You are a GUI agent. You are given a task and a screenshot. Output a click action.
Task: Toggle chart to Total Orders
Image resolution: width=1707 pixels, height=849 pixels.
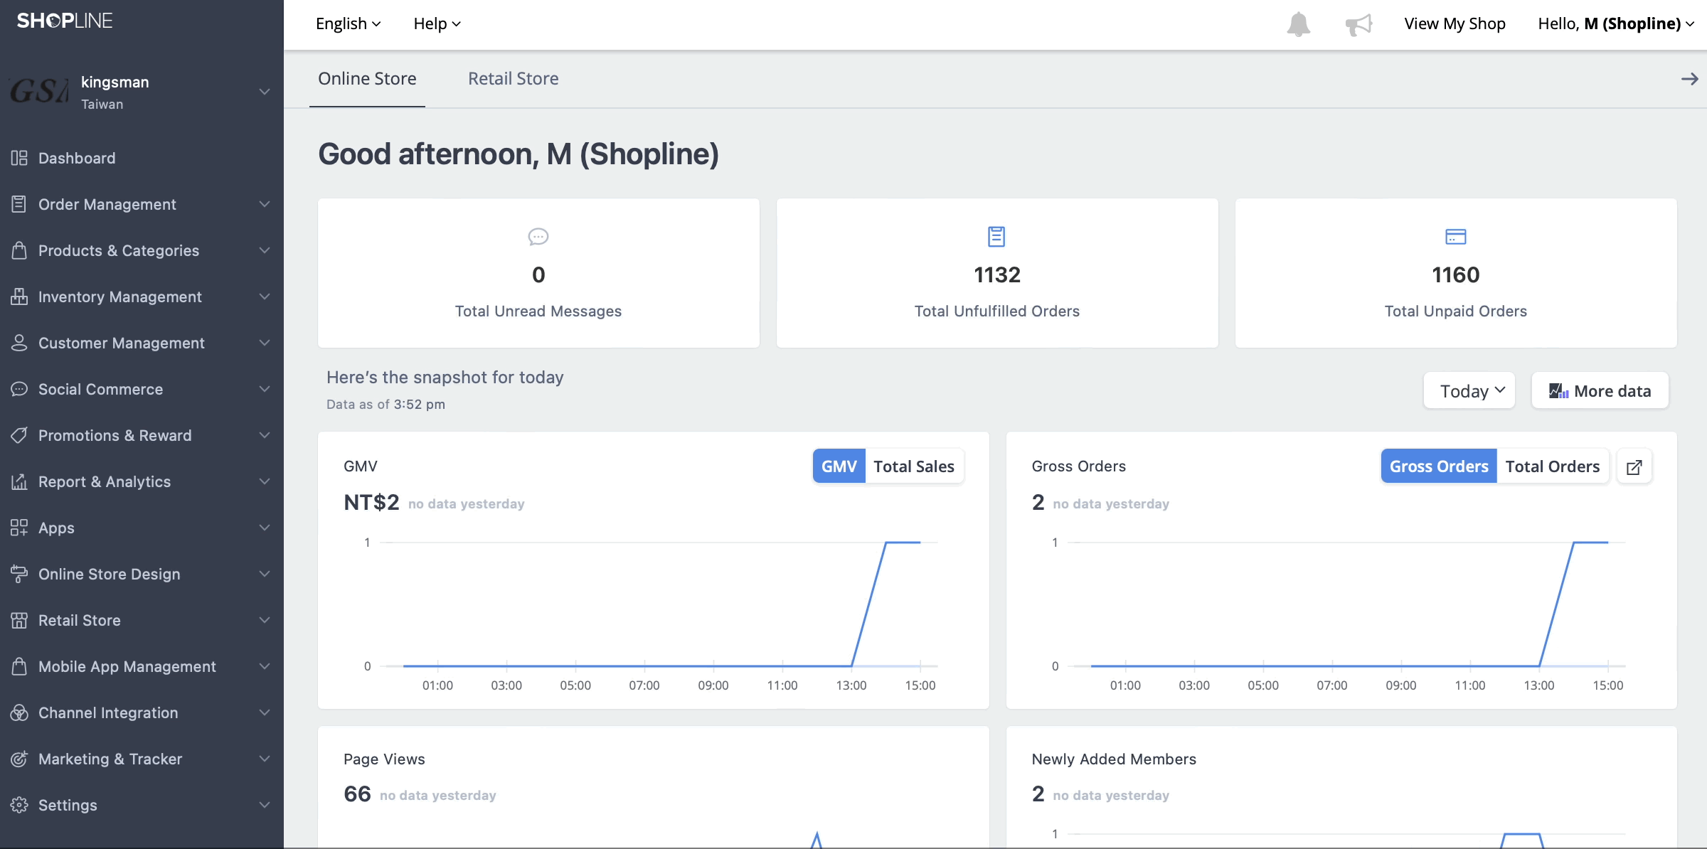1553,466
